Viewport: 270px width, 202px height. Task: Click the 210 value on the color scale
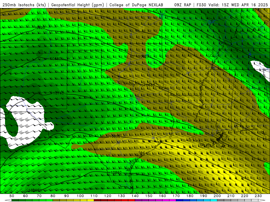tap(231, 196)
